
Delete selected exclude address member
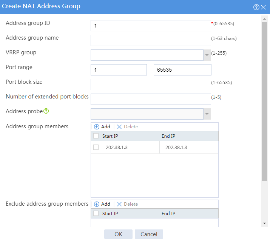pyautogui.click(x=127, y=204)
